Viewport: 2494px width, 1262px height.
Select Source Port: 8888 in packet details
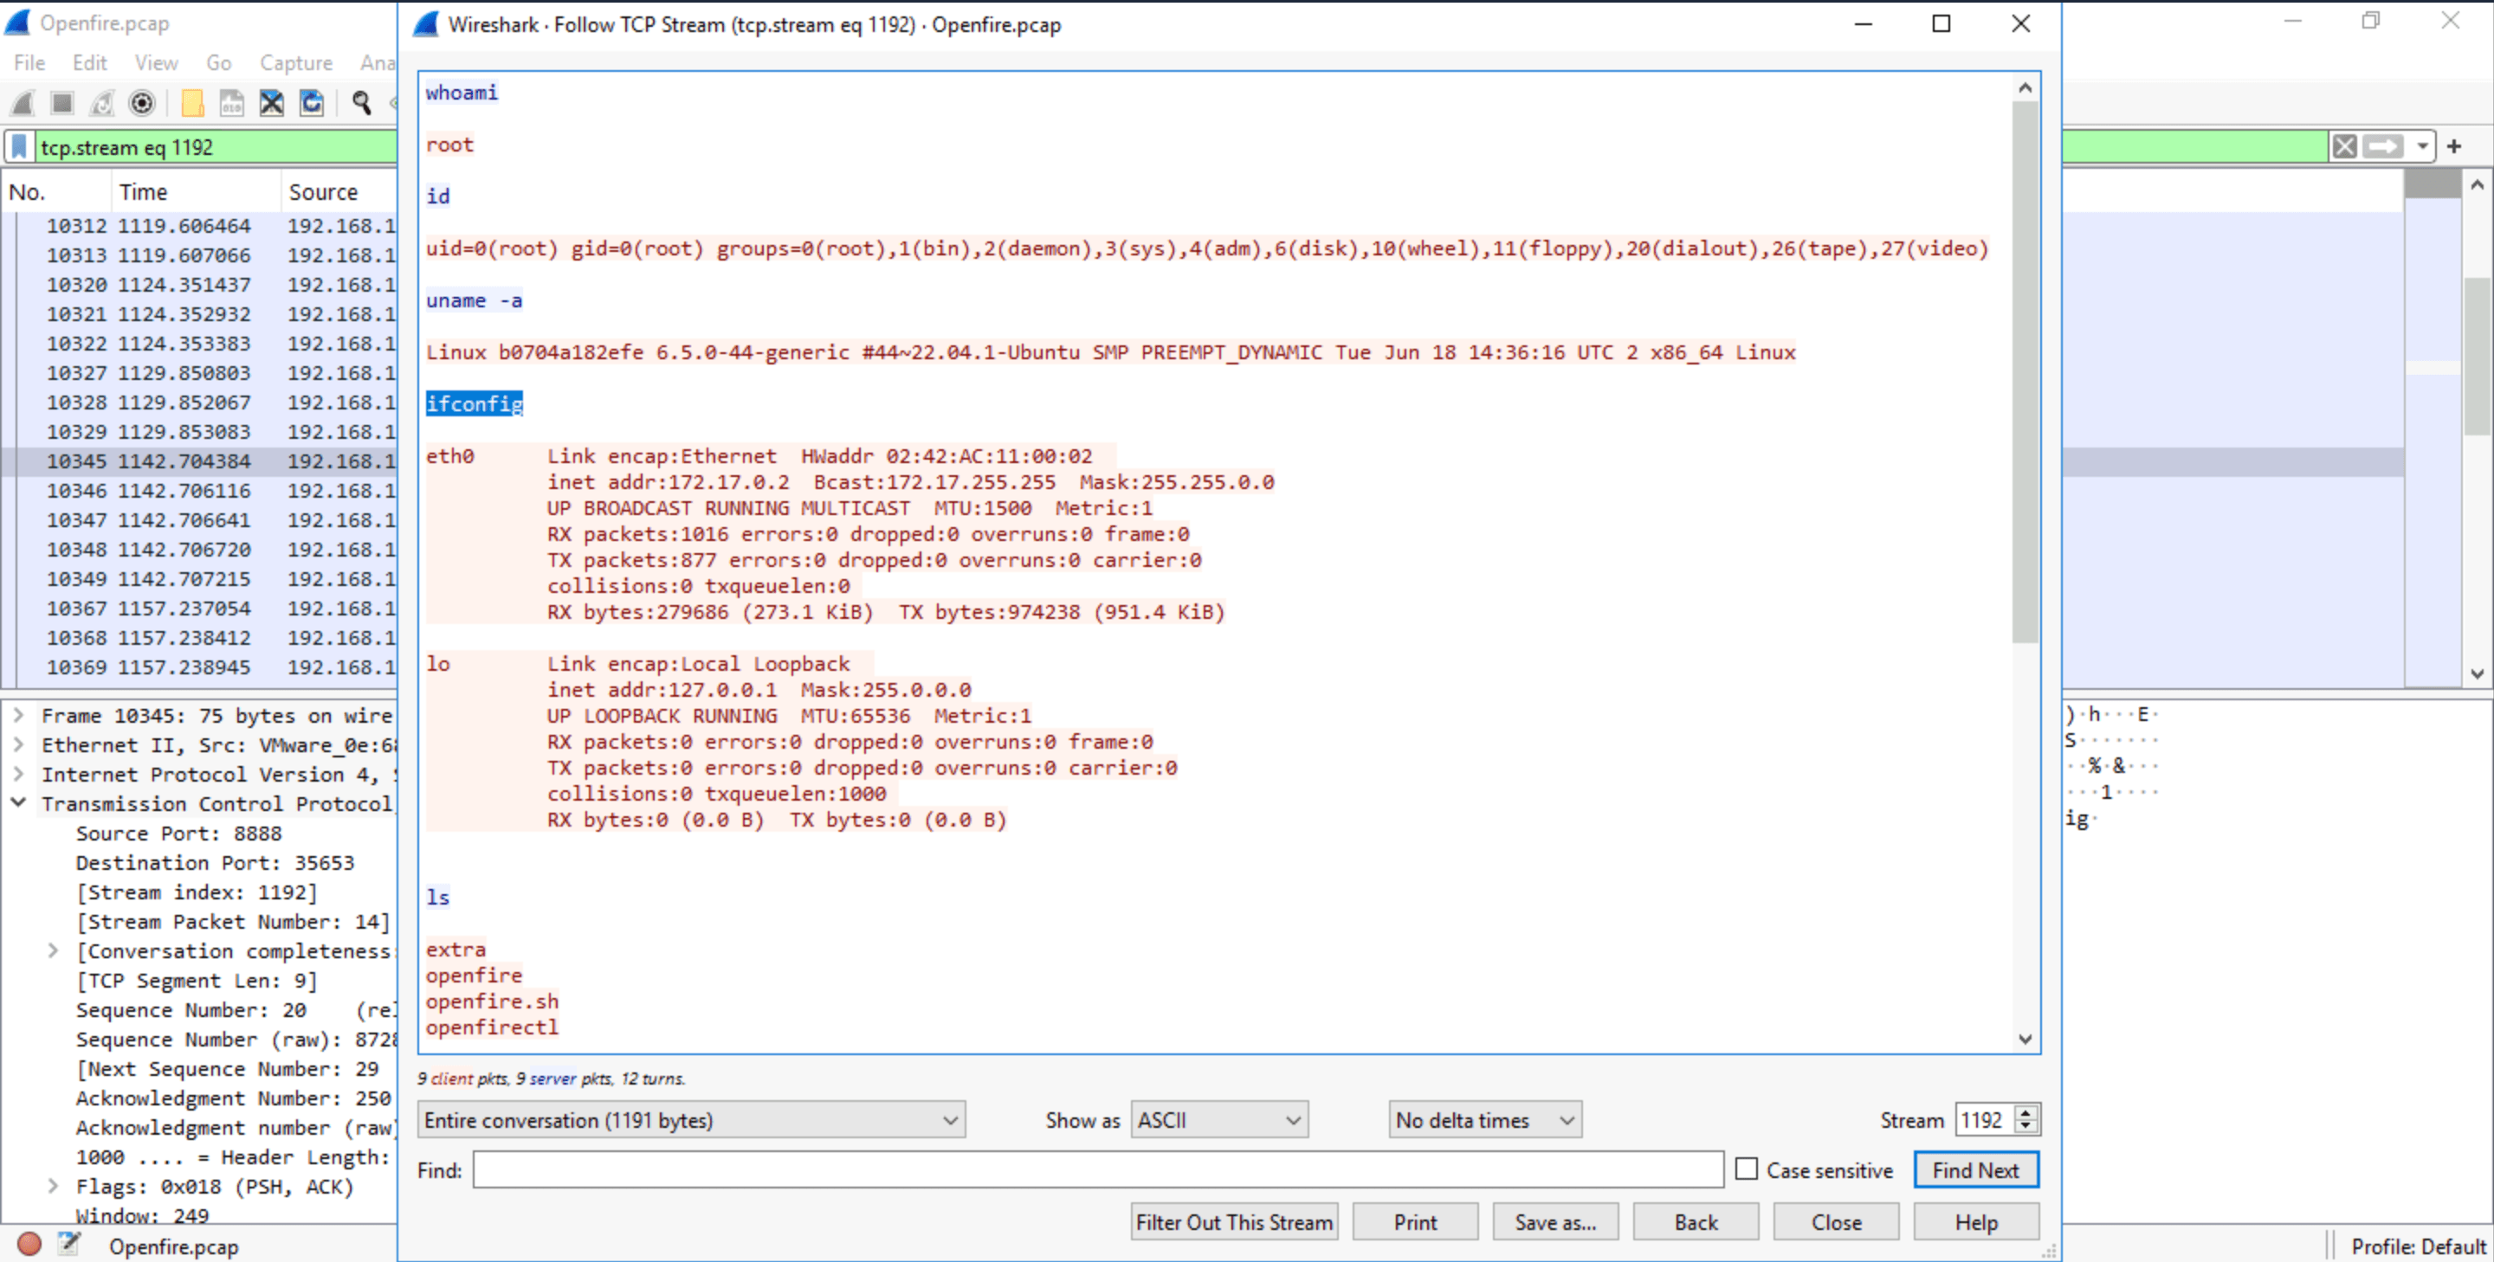[179, 834]
